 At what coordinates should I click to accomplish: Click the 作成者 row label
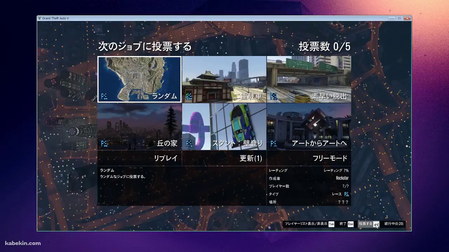[x=274, y=178]
